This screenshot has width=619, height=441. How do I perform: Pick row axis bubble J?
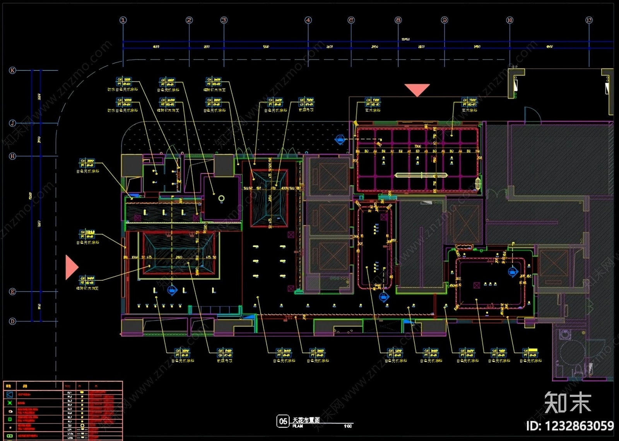pos(12,123)
